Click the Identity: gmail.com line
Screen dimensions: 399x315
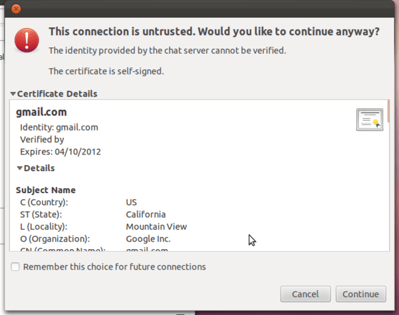pos(59,127)
